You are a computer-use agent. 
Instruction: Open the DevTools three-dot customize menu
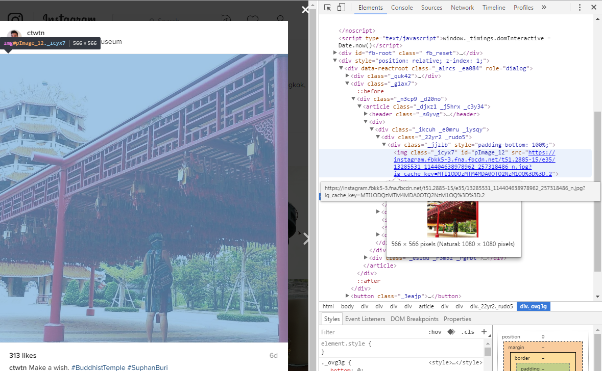[x=580, y=7]
